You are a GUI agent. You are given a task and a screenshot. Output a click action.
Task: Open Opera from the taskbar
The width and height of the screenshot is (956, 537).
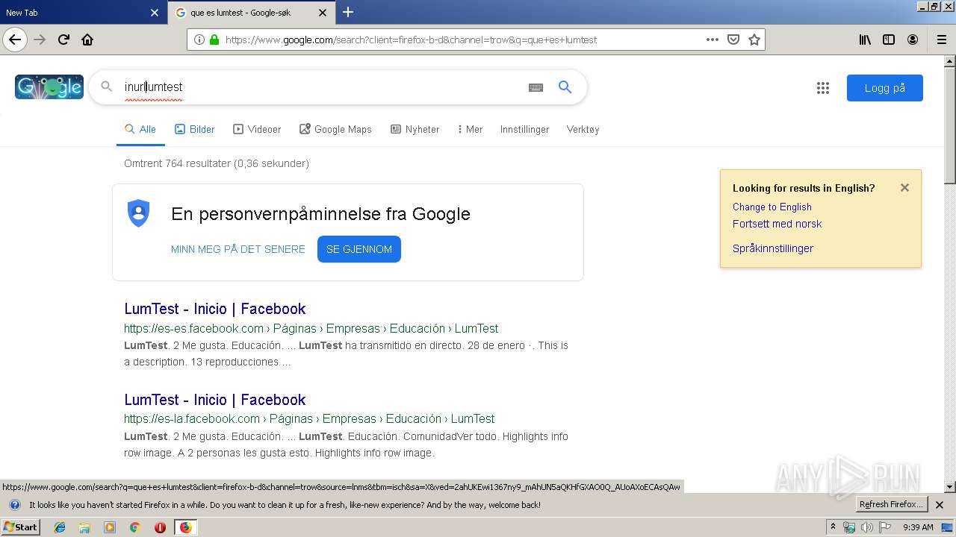click(x=160, y=527)
